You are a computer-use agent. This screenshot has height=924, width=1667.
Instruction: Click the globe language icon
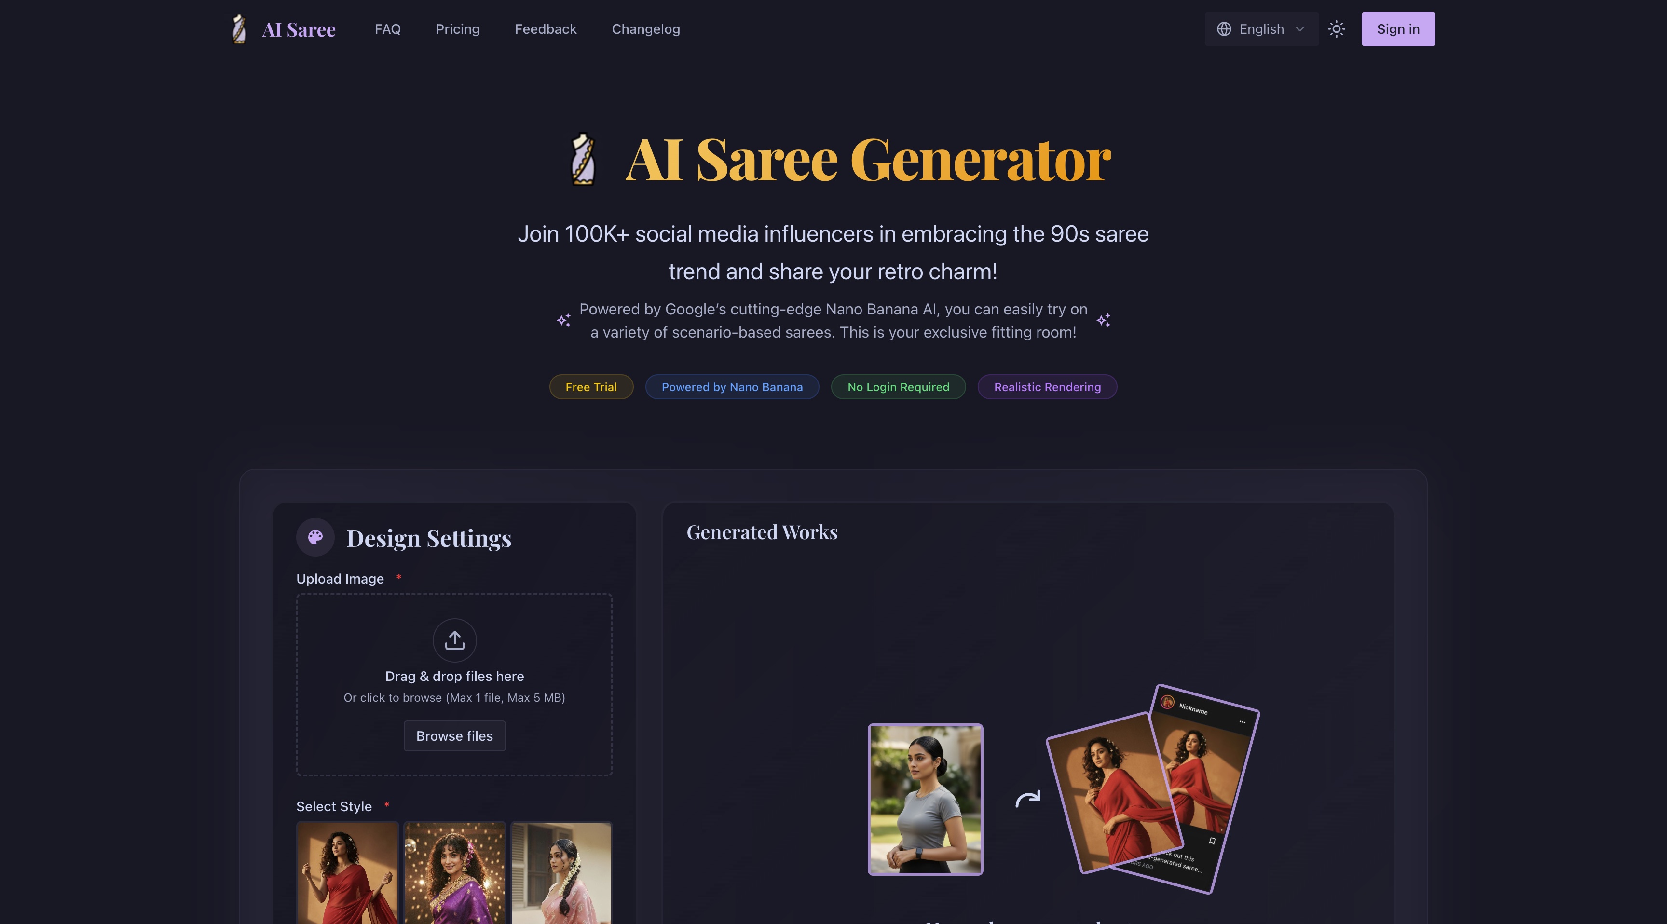1224,29
